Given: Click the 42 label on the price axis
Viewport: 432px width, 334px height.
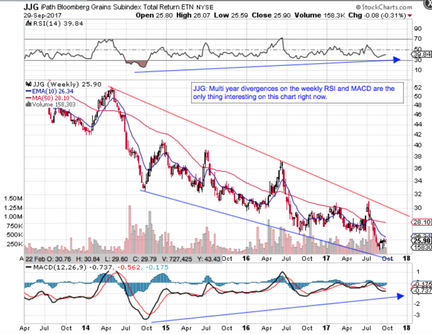Looking at the screenshot, I should tap(418, 134).
